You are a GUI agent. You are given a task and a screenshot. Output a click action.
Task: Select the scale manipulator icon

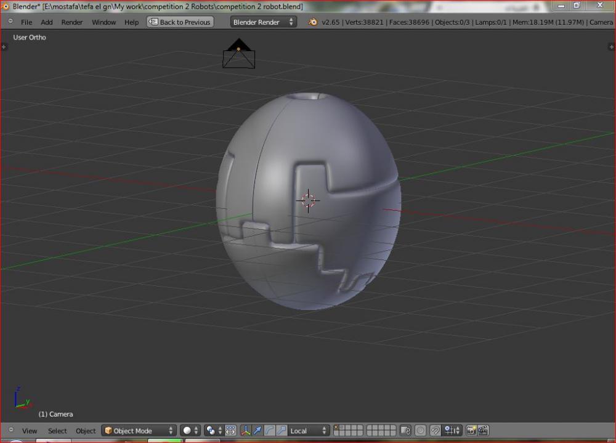(x=282, y=431)
